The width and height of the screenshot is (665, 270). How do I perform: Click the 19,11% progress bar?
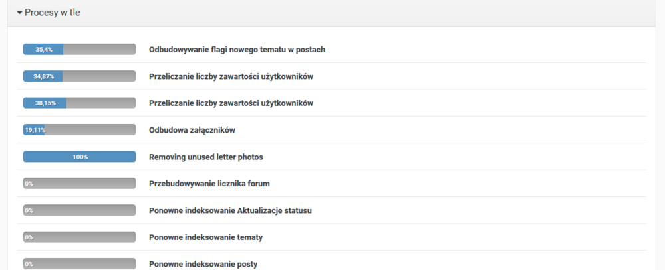click(79, 130)
